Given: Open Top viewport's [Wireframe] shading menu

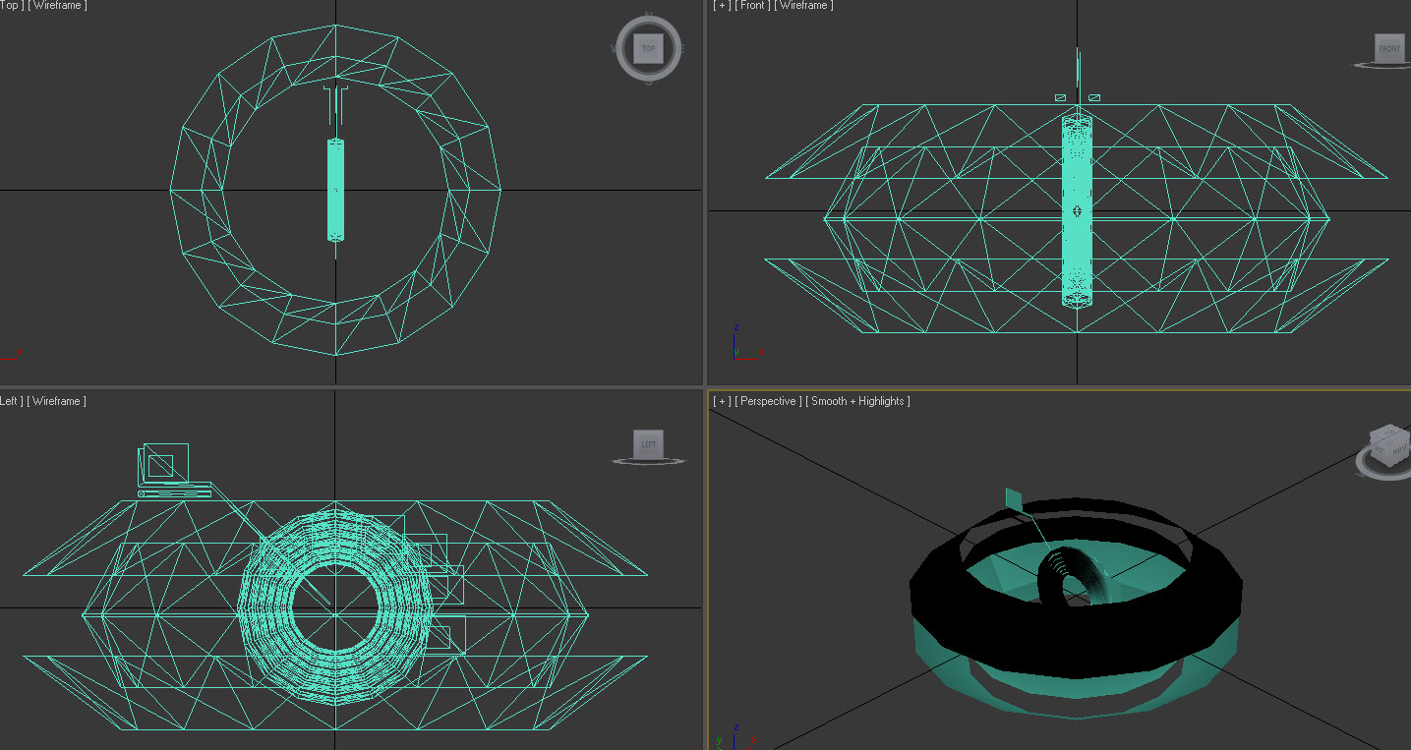Looking at the screenshot, I should pyautogui.click(x=57, y=6).
